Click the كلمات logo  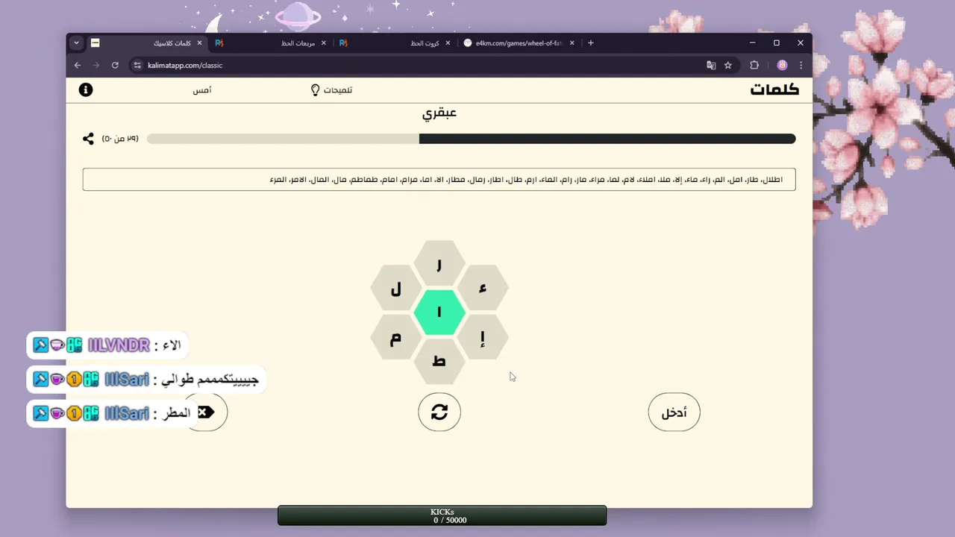click(x=774, y=89)
